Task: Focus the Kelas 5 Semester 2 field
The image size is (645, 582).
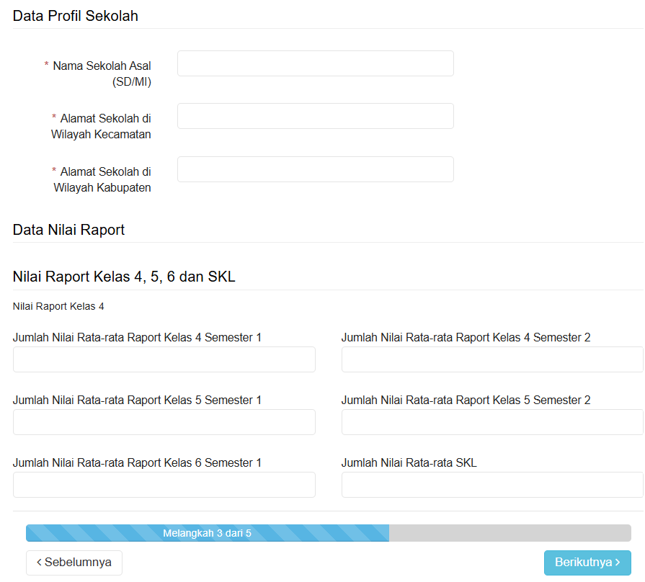Action: [492, 421]
